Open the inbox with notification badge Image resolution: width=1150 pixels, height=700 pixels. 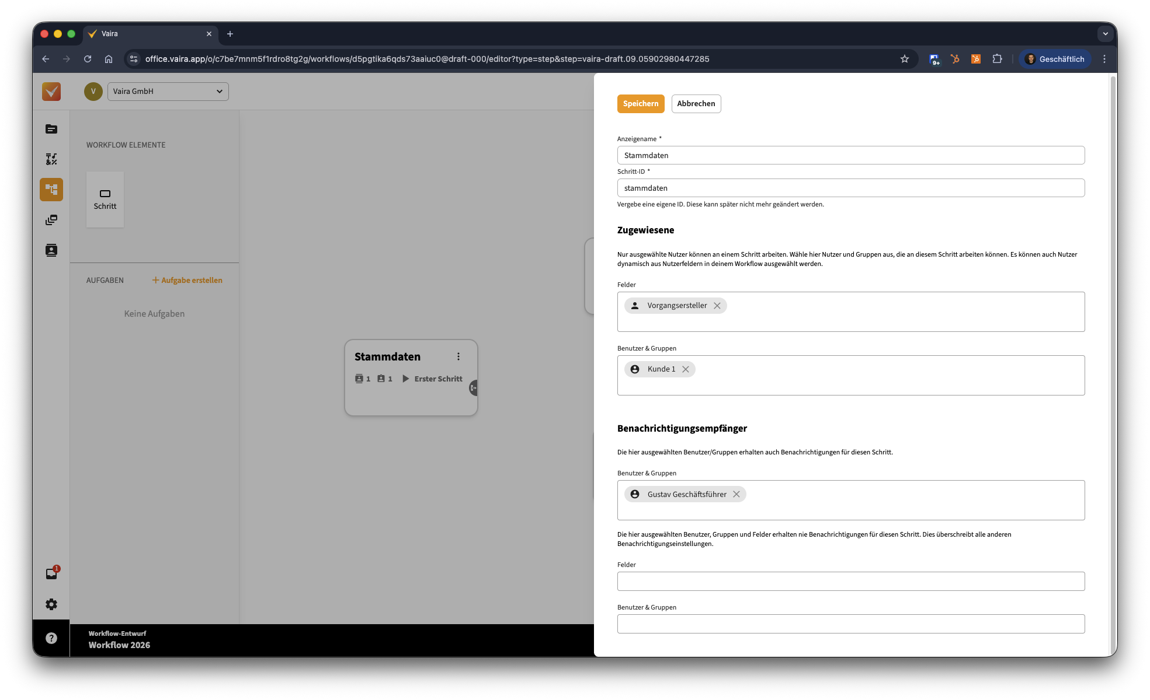click(51, 573)
